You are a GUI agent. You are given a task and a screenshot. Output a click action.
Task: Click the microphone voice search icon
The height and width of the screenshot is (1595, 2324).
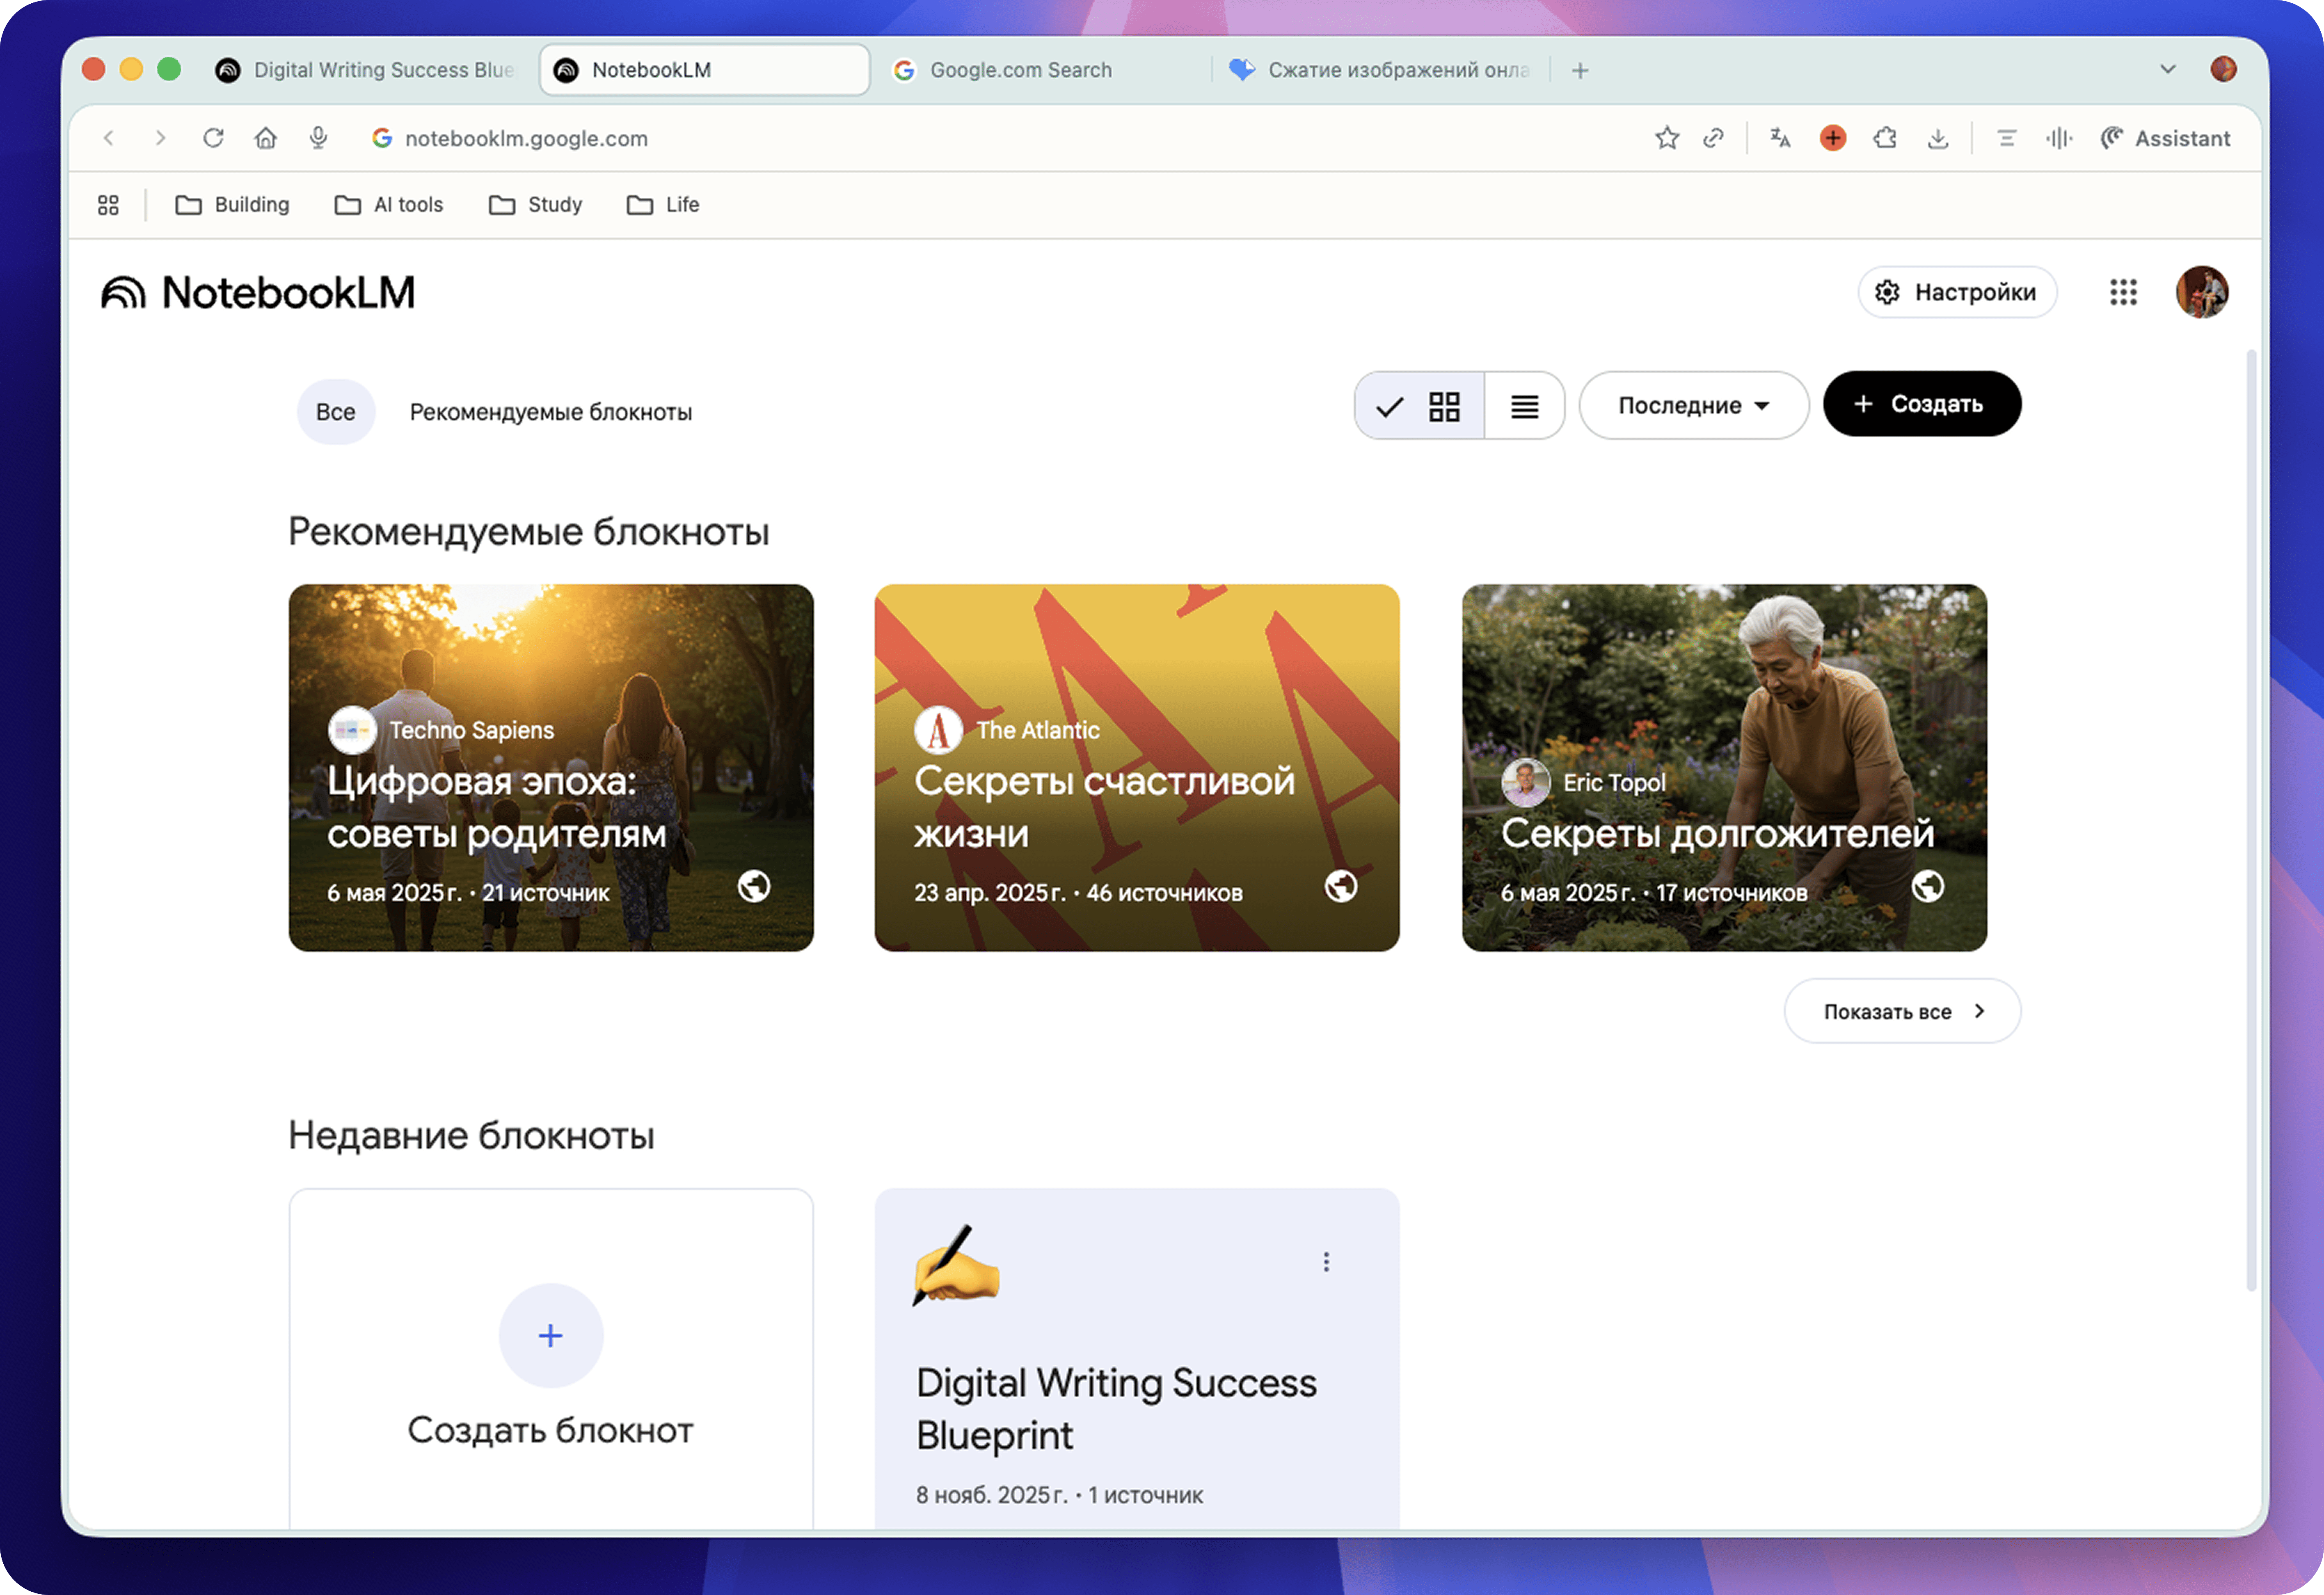(x=318, y=138)
